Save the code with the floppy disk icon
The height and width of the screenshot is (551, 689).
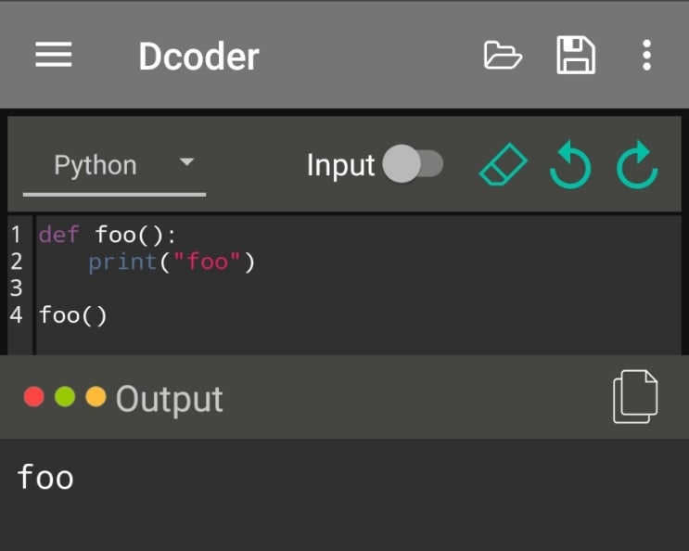(575, 56)
